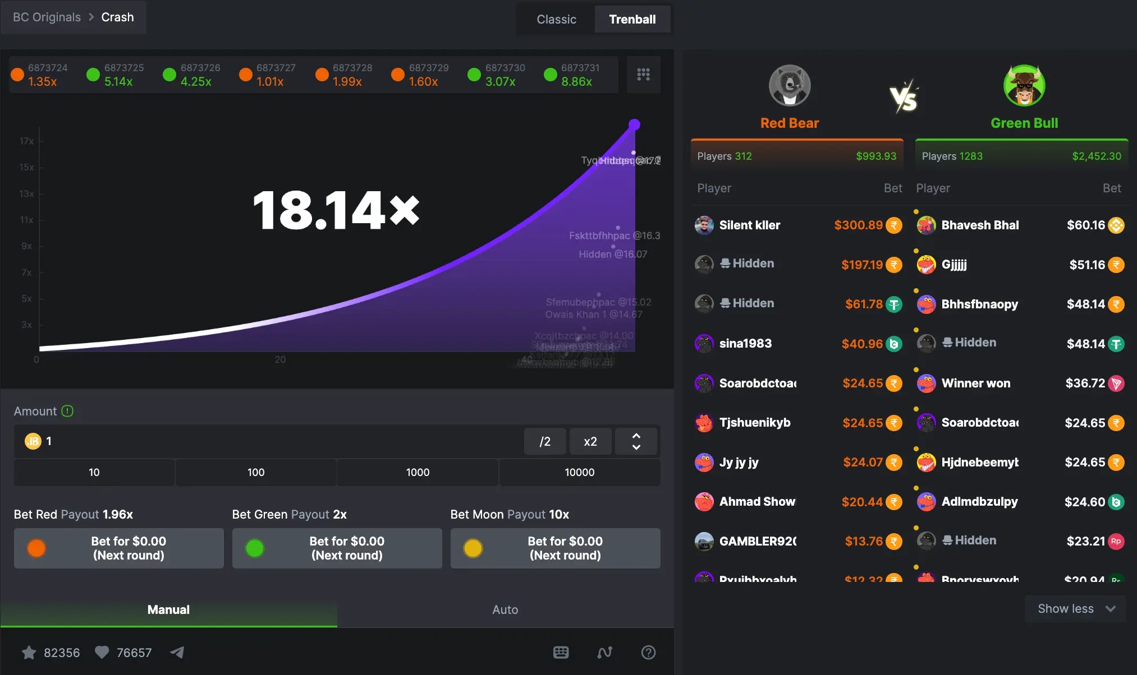Screen dimensions: 1137x675
Task: Open the keyboard hotkeys icon
Action: pos(561,653)
